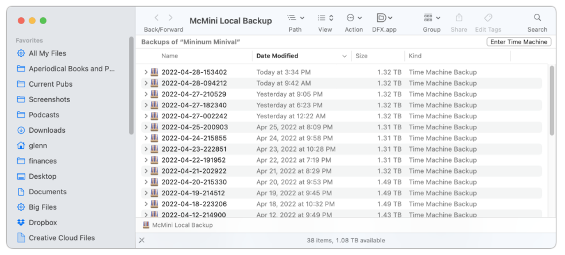Expand the 2022-04-25-200903 backup folder
The height and width of the screenshot is (255, 565).
click(x=146, y=127)
